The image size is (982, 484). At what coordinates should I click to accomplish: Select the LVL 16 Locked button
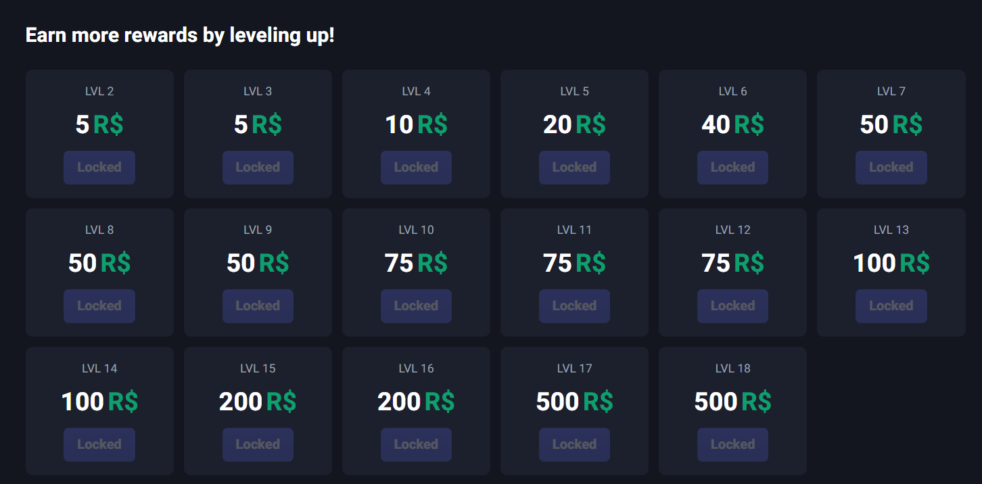[x=416, y=445]
